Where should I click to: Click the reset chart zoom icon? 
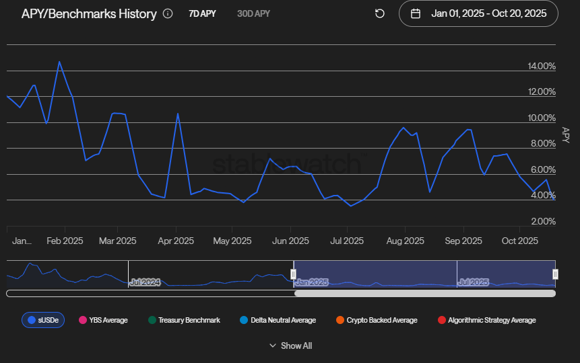pos(380,13)
